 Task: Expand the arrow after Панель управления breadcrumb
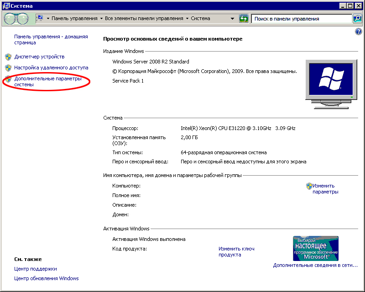[x=101, y=18]
